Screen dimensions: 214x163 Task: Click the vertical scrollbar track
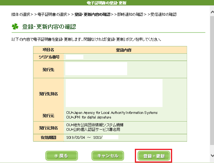coord(212,82)
